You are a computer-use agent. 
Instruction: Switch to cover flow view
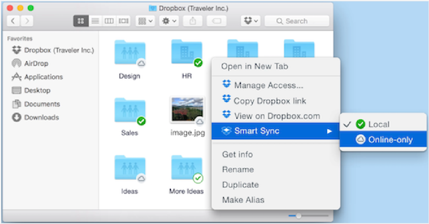[x=123, y=21]
